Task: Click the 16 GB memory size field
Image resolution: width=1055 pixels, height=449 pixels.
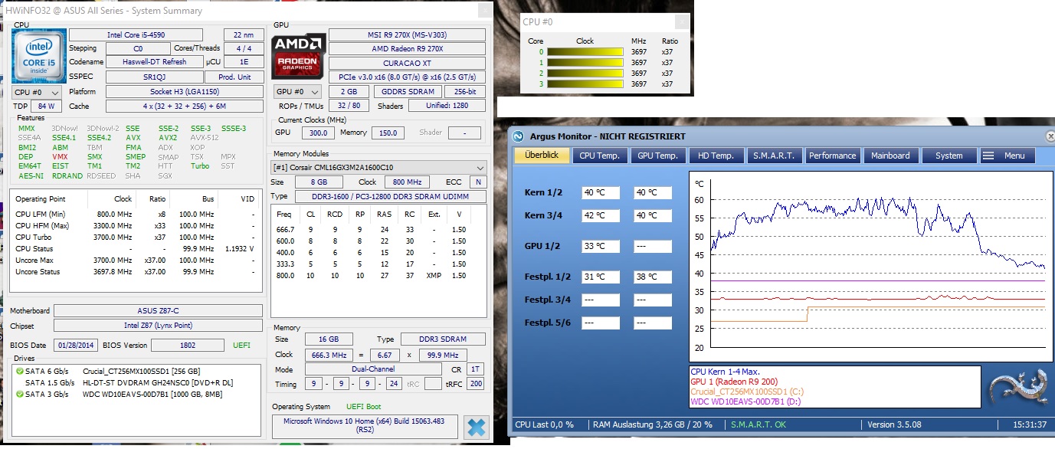Action: click(x=329, y=339)
